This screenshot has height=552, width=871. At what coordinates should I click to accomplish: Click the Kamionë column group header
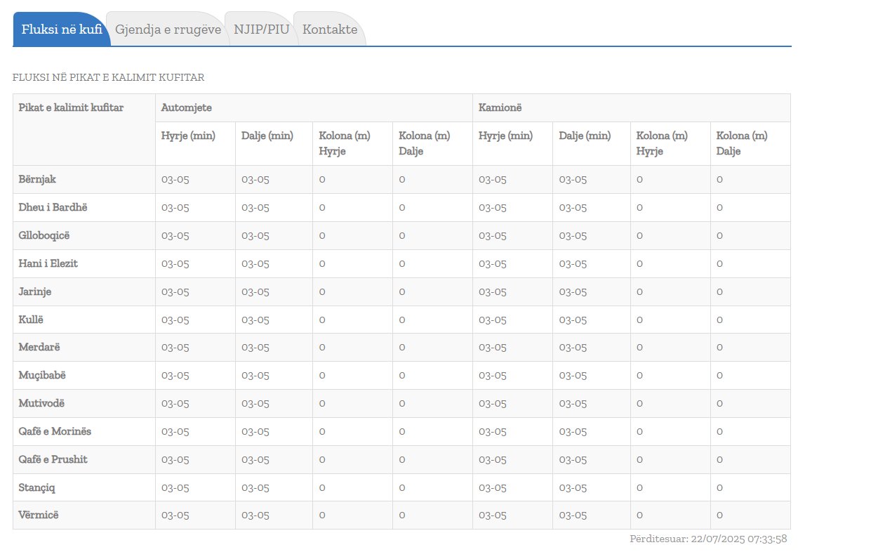500,107
